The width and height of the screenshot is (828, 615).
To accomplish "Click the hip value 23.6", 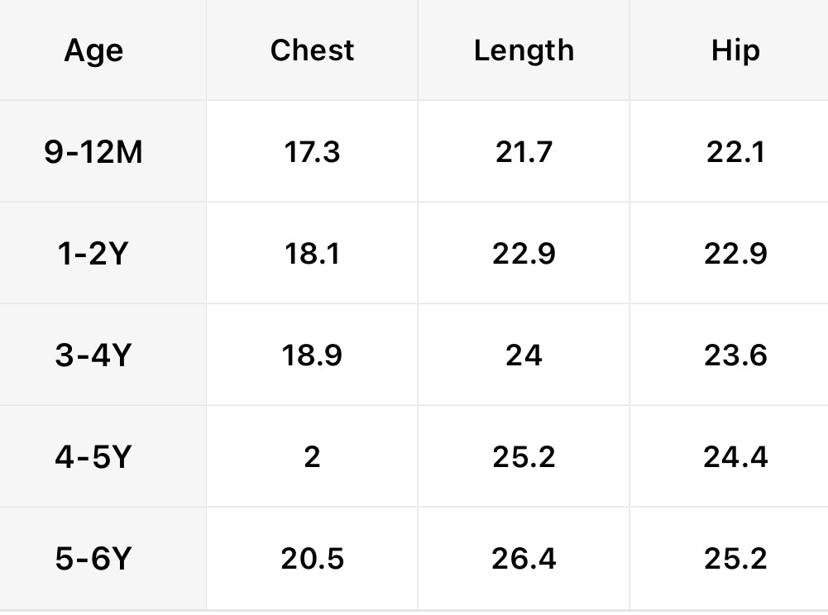I will pos(735,355).
